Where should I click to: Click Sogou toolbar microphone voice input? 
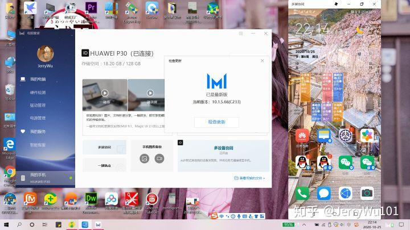pyautogui.click(x=239, y=216)
